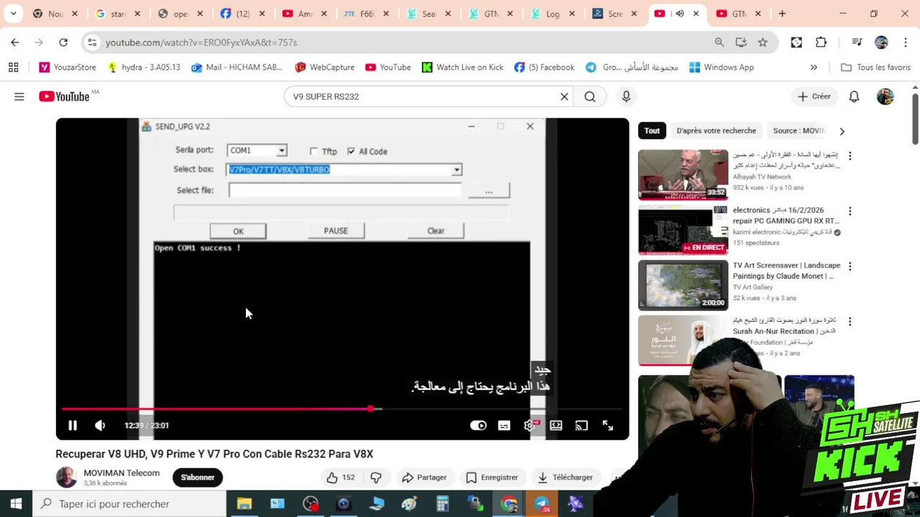Open MOVIMAN Telecom channel avatar
Viewport: 920px width, 517px height.
[x=66, y=478]
